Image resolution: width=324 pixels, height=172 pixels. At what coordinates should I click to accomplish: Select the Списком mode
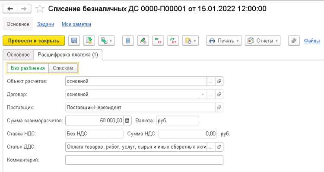coord(63,68)
